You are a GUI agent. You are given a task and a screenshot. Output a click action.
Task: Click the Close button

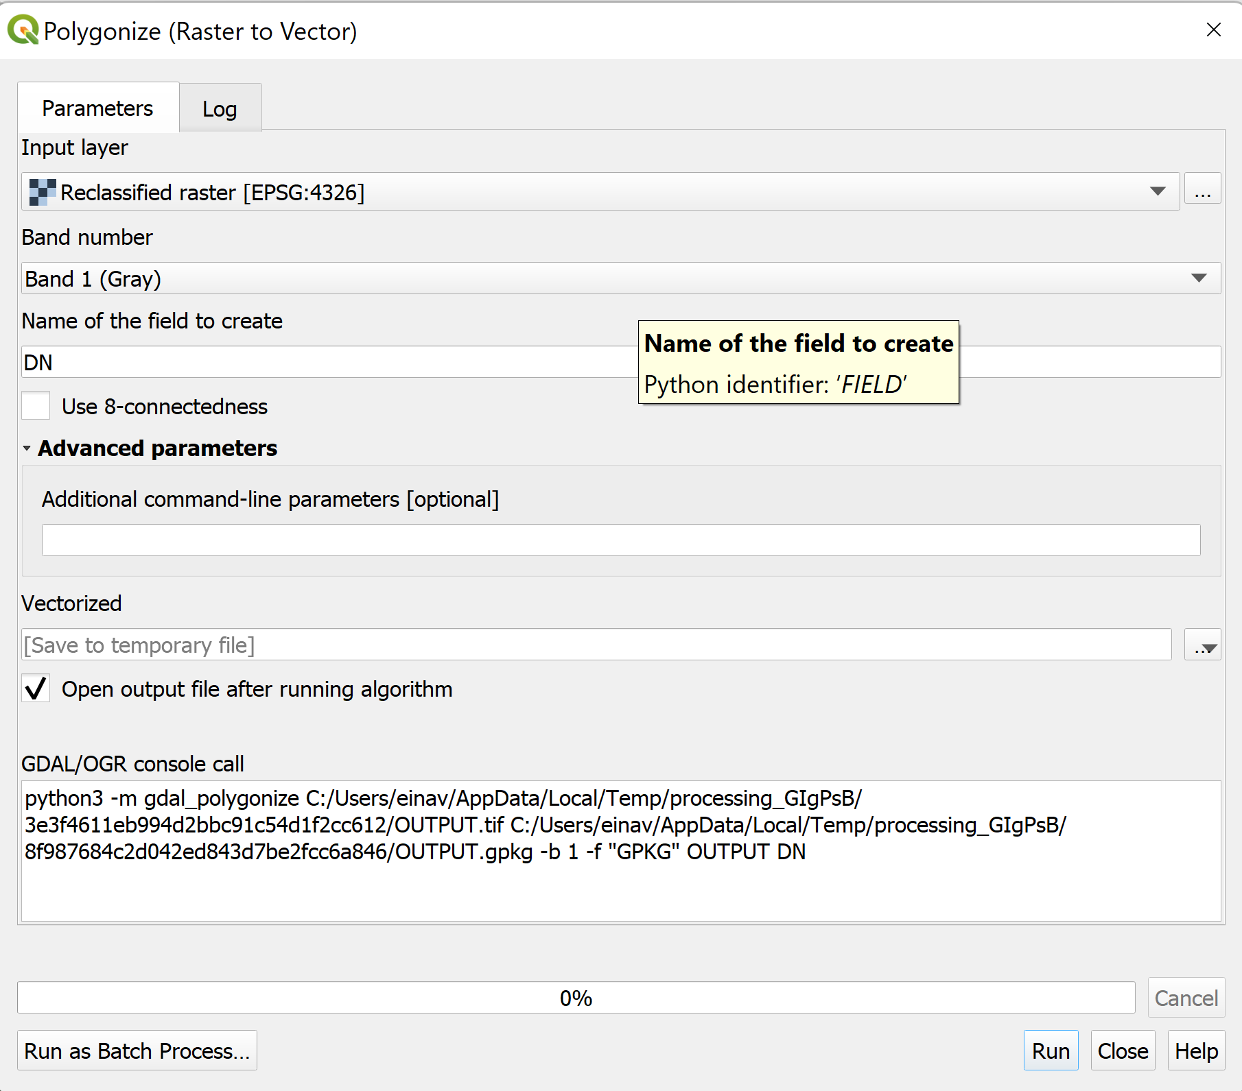click(1123, 1051)
